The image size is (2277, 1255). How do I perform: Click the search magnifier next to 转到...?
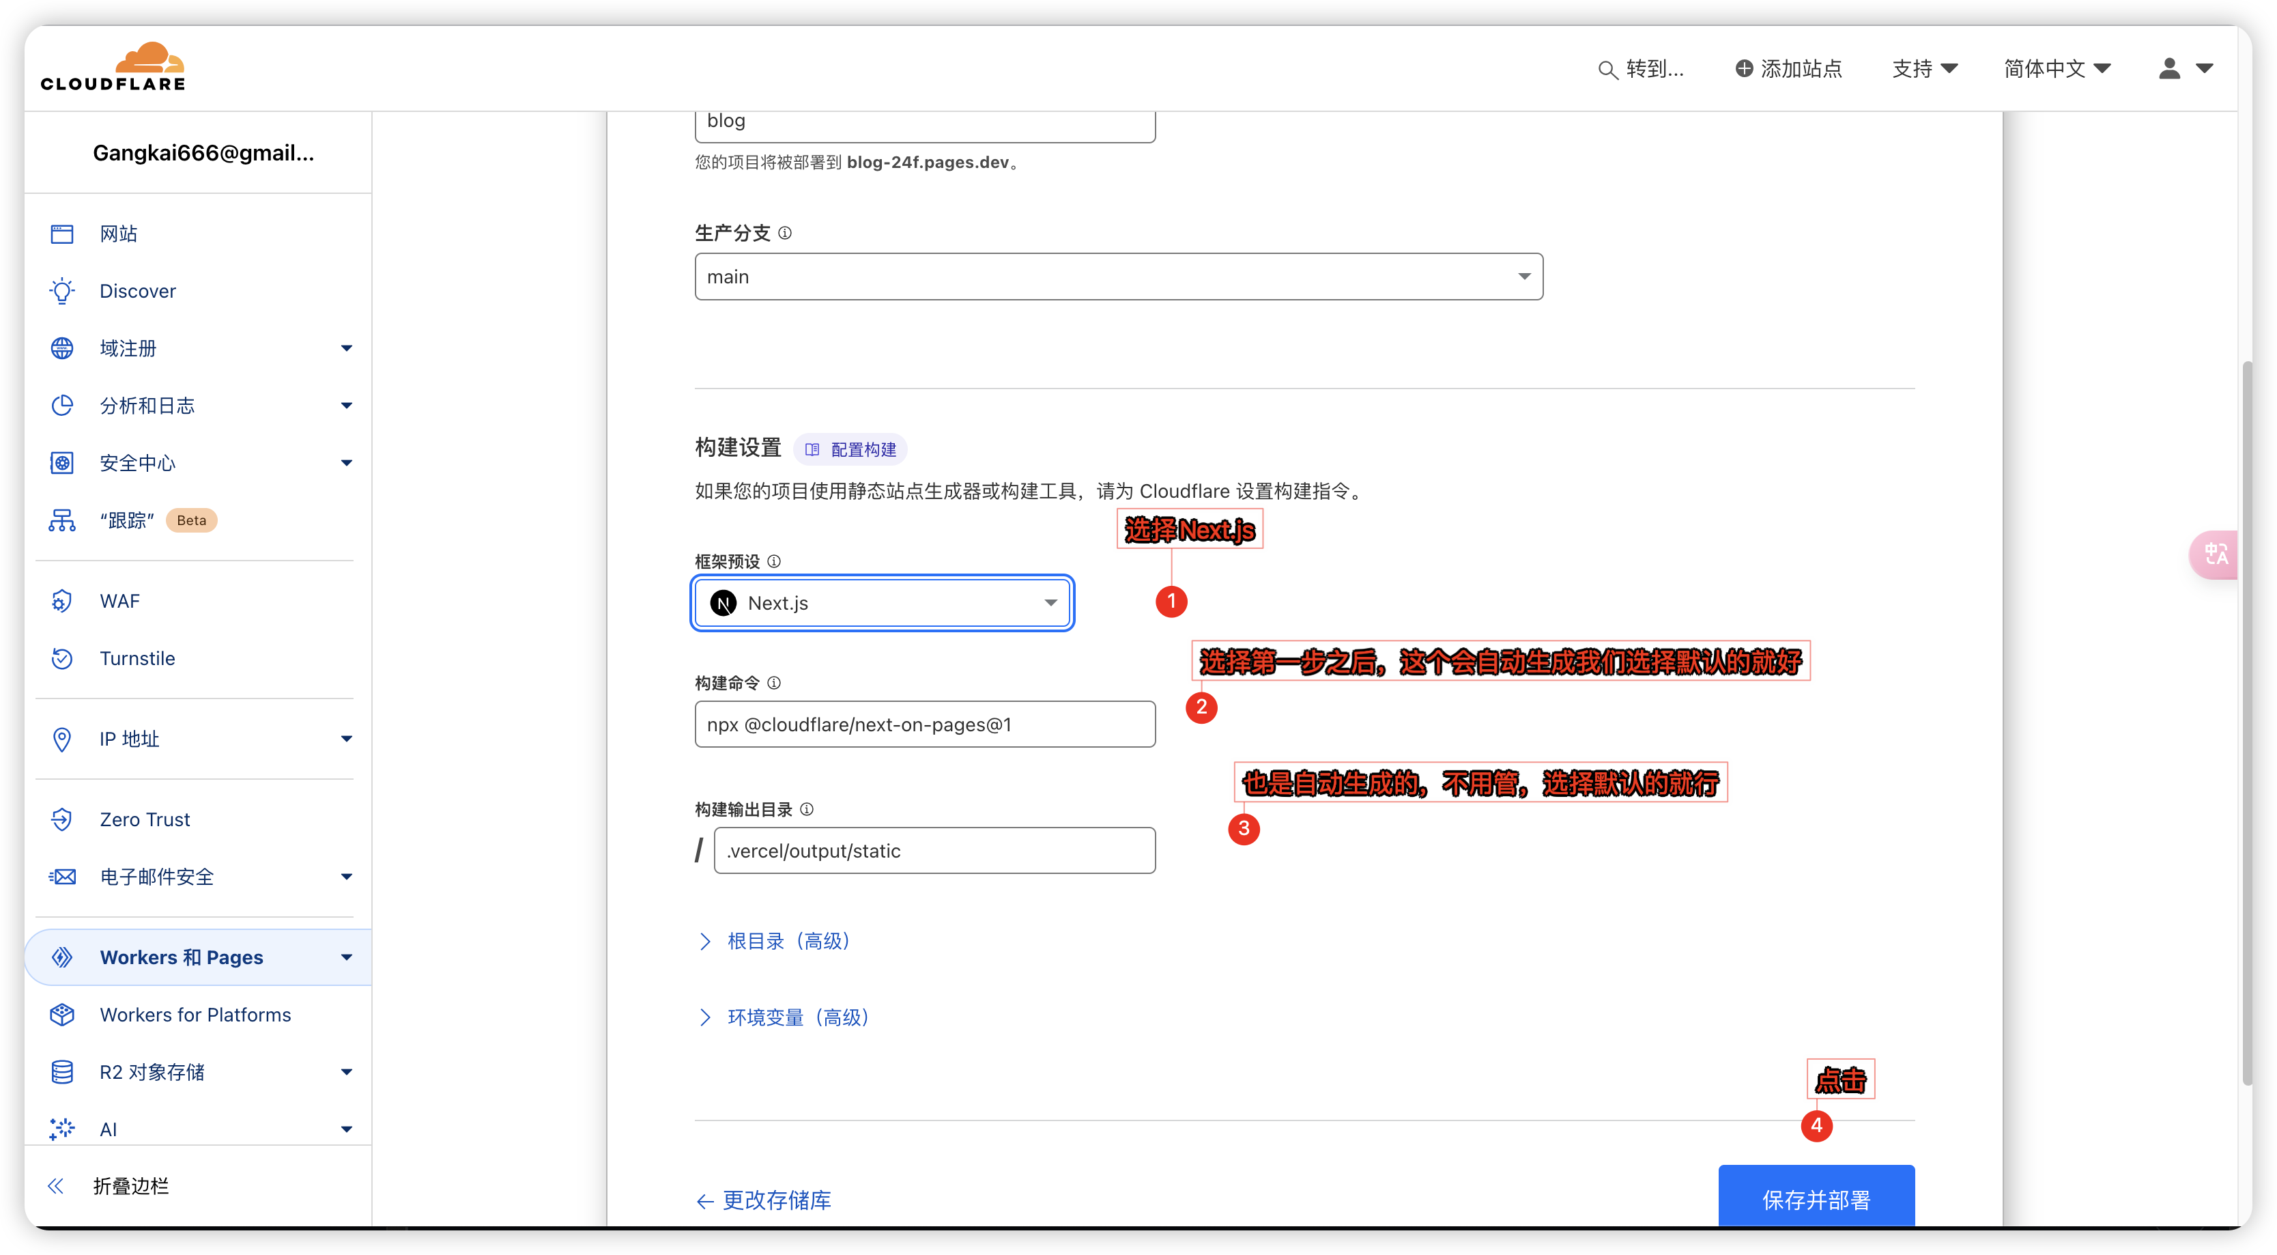pyautogui.click(x=1607, y=69)
